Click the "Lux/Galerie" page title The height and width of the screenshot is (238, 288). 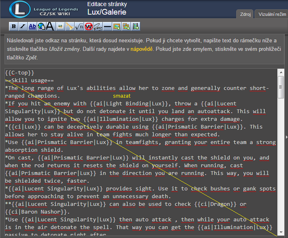107,12
